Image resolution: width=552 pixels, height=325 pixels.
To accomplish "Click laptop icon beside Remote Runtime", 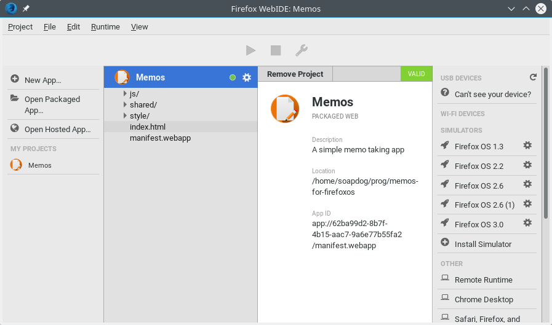I will (x=445, y=278).
